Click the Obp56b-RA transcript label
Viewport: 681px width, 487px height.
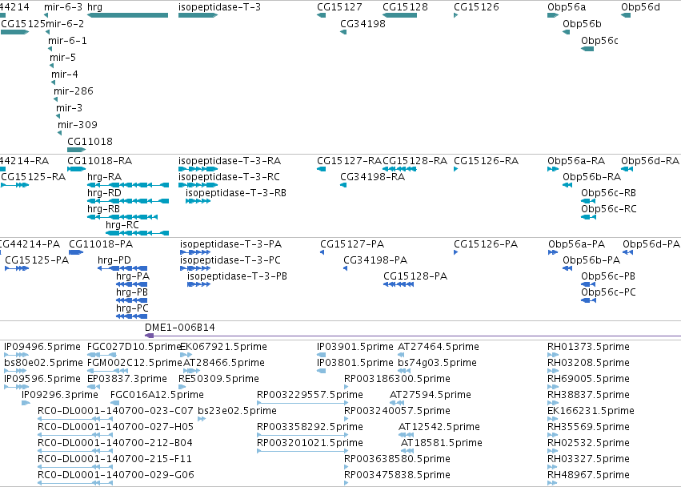tap(592, 177)
